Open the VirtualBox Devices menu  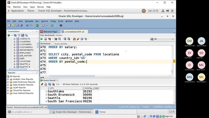click(x=40, y=7)
